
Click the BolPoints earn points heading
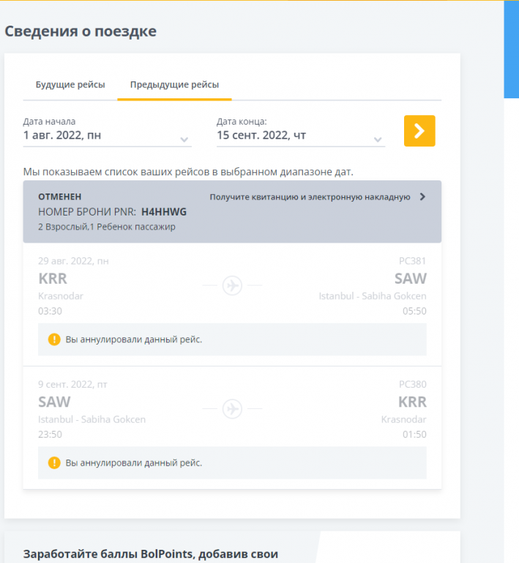pyautogui.click(x=151, y=554)
